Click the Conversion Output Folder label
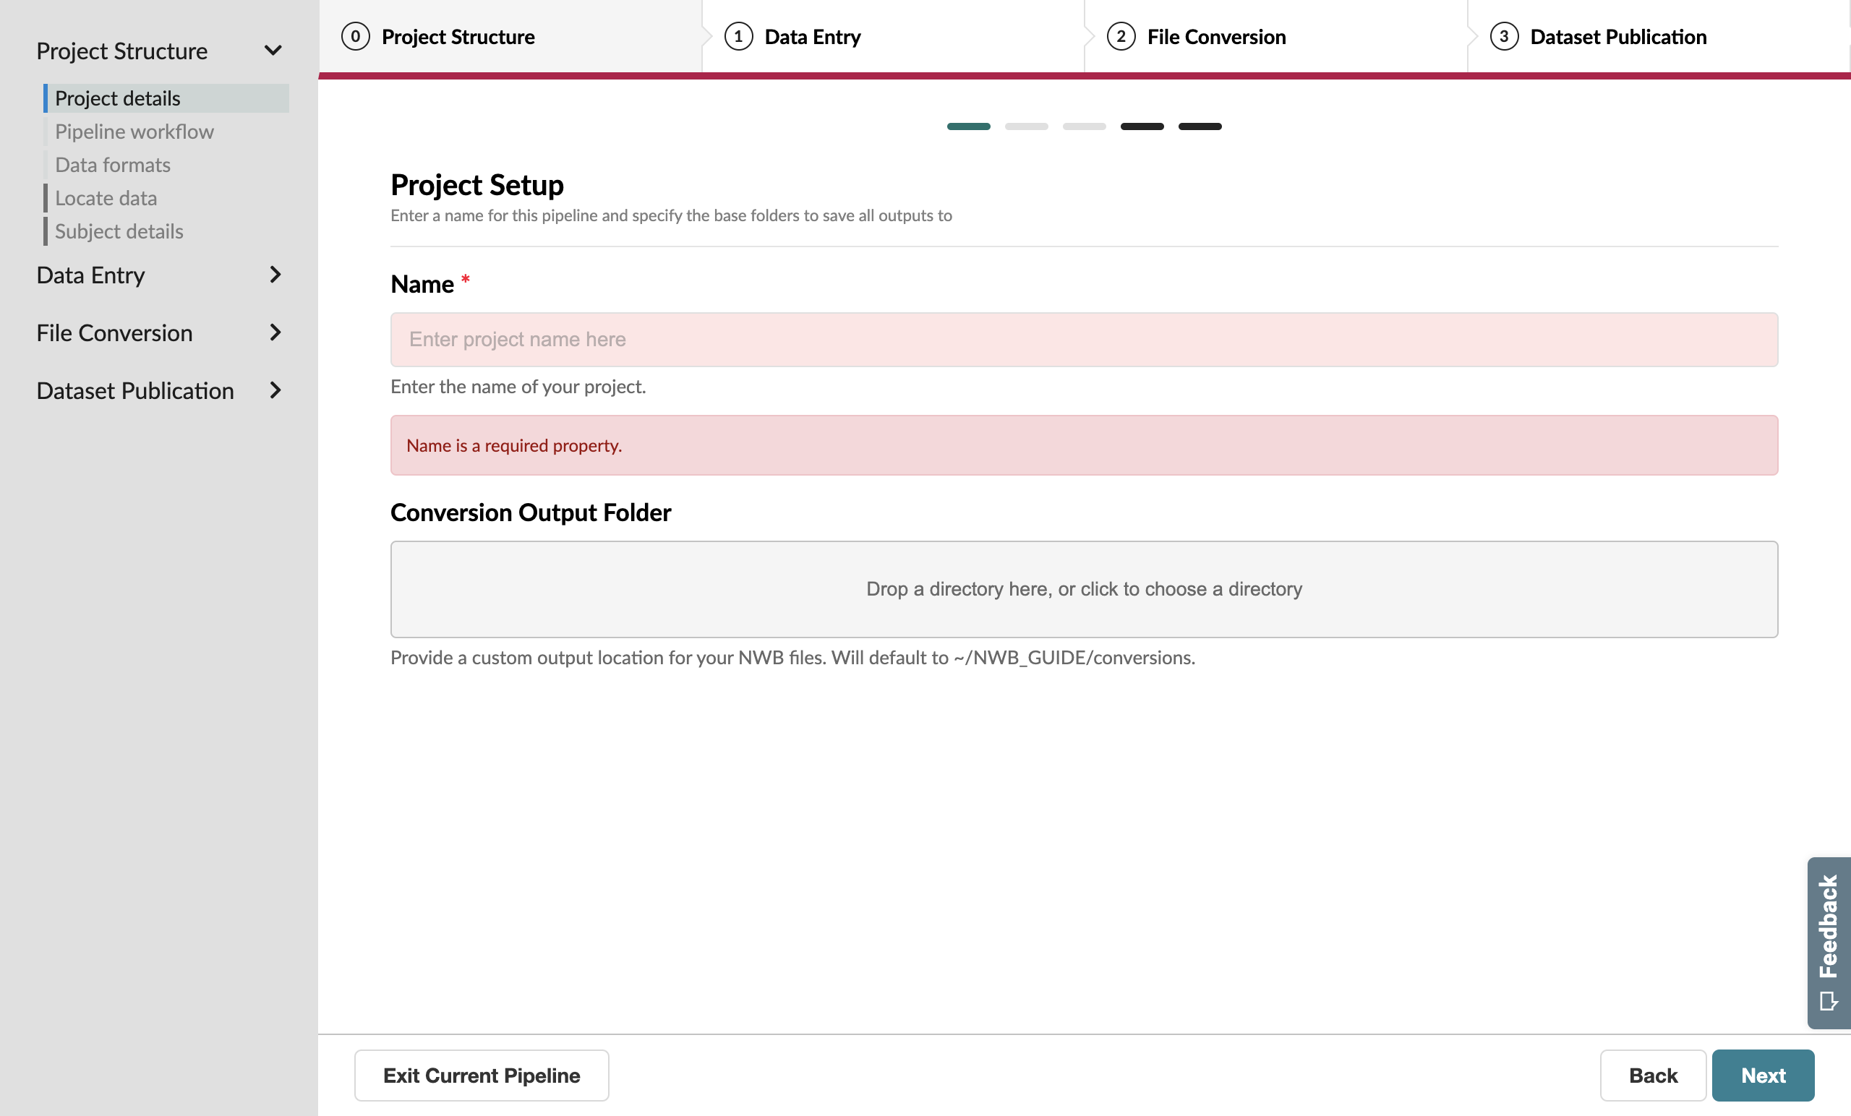The height and width of the screenshot is (1116, 1851). 531,512
